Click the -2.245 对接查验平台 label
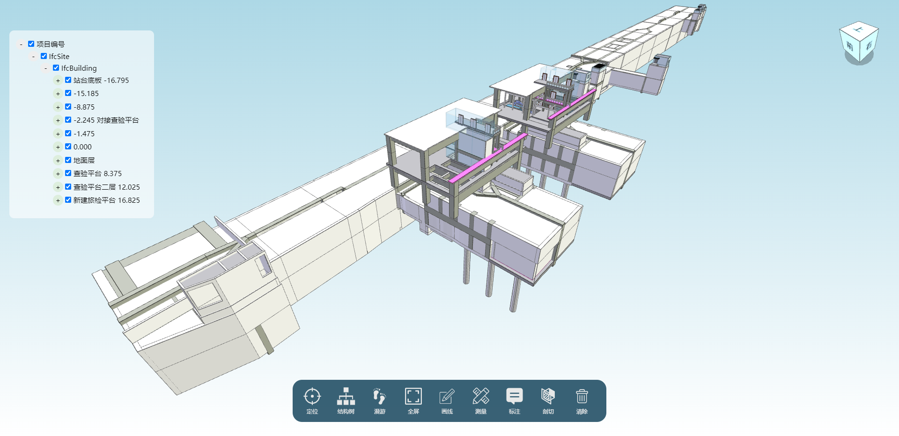Image resolution: width=899 pixels, height=436 pixels. (106, 120)
